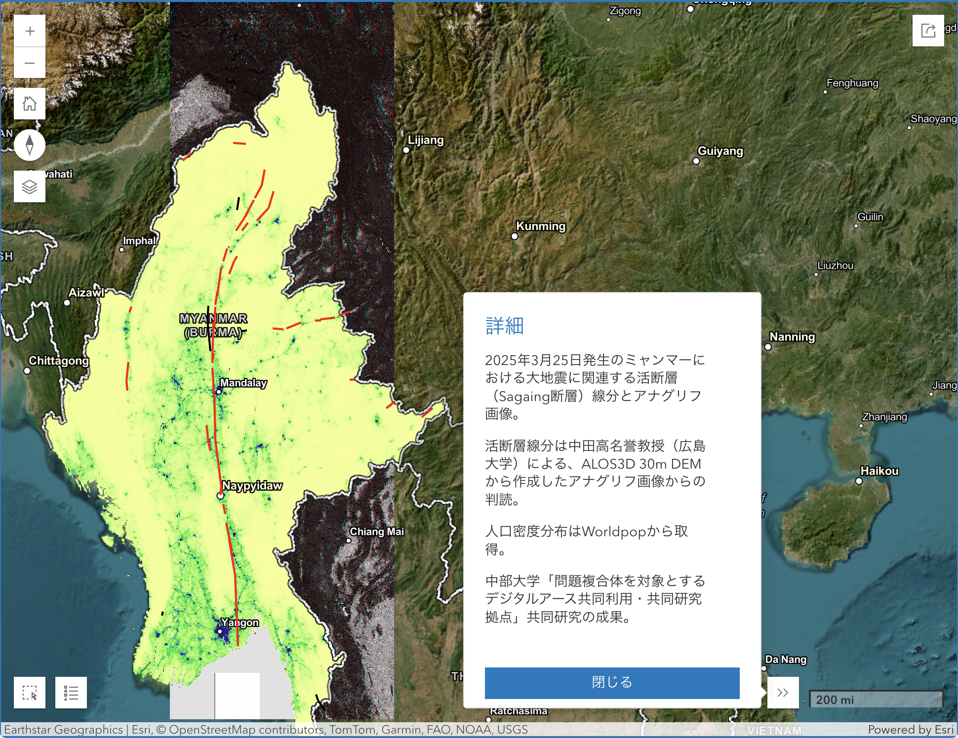Click the Chiang Mai city label

click(376, 532)
